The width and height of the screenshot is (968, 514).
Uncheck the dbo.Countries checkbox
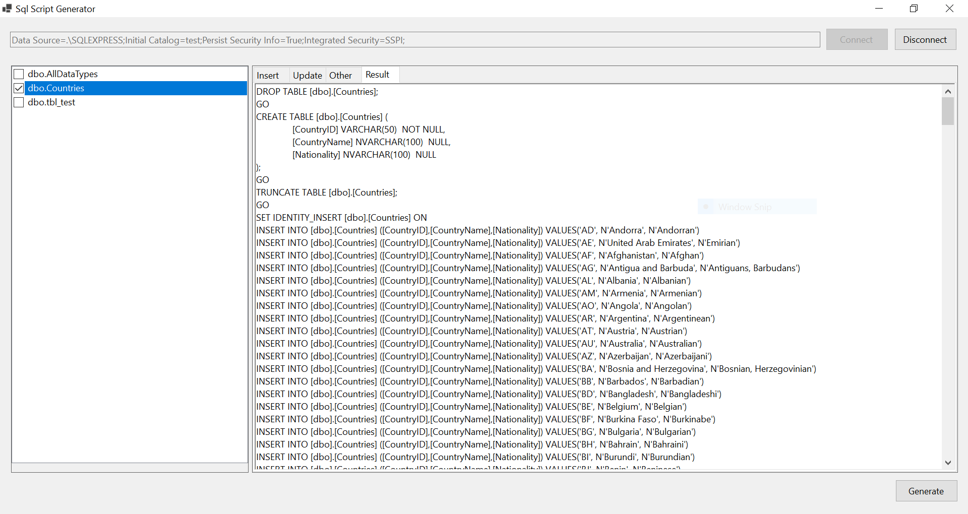[x=19, y=88]
